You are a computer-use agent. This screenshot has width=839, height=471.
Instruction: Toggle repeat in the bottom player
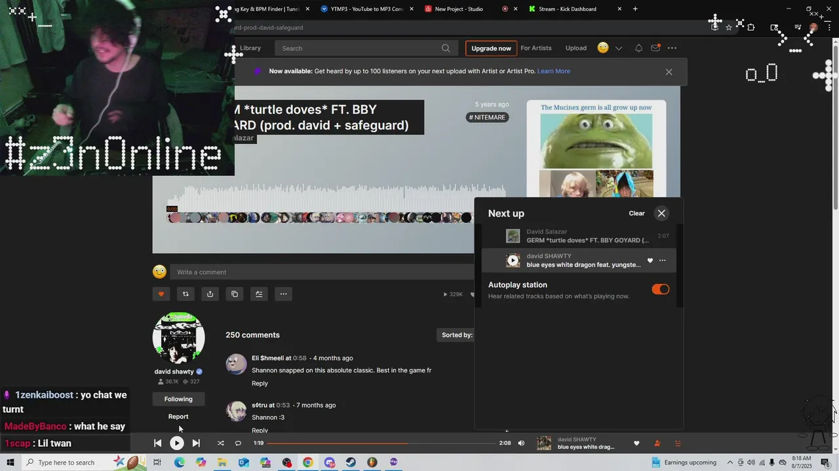[x=238, y=443]
